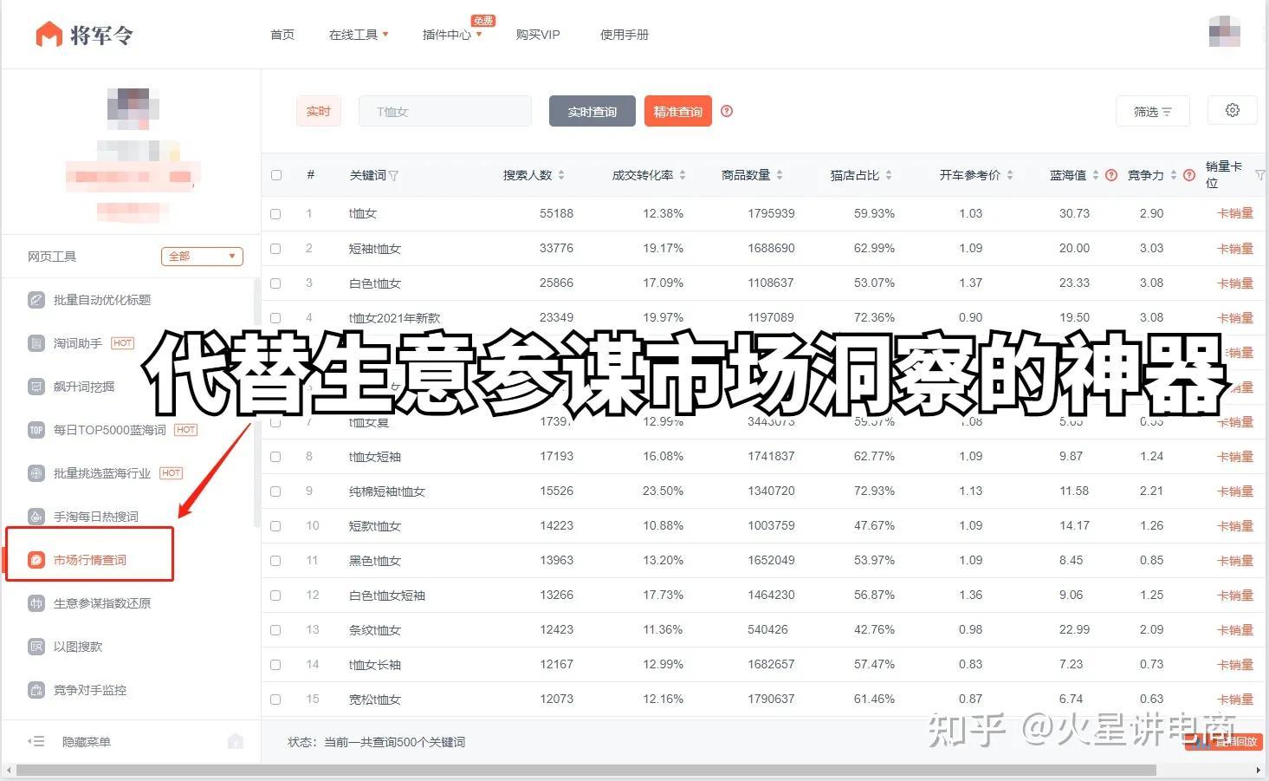Open the 全部 category dropdown
This screenshot has height=781, width=1269.
[202, 256]
